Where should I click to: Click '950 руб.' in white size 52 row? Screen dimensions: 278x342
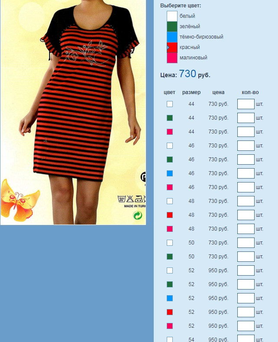click(218, 270)
